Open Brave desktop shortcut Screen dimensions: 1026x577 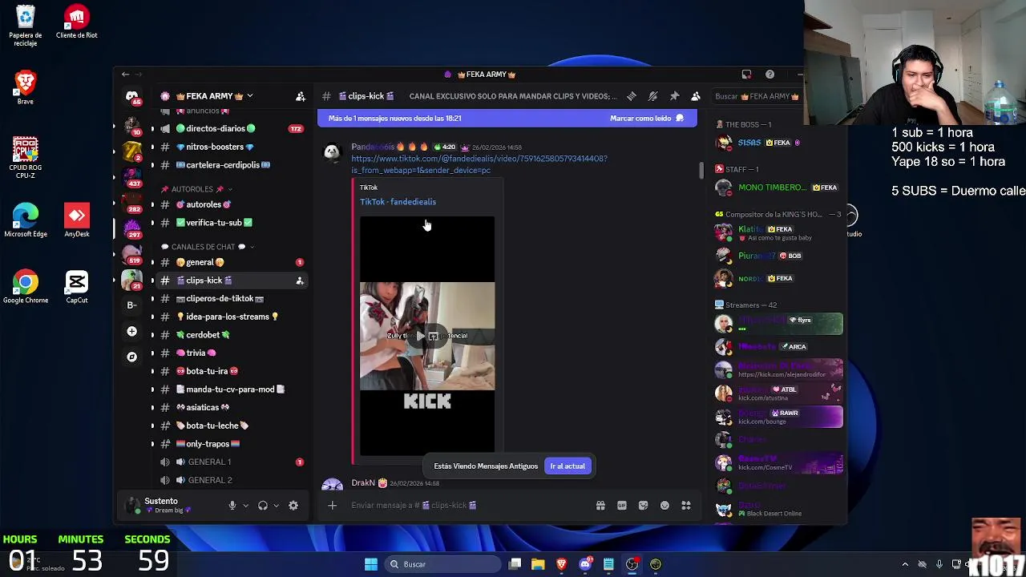[x=26, y=87]
